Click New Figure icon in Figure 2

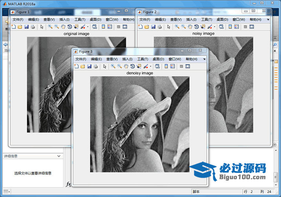[141, 27]
